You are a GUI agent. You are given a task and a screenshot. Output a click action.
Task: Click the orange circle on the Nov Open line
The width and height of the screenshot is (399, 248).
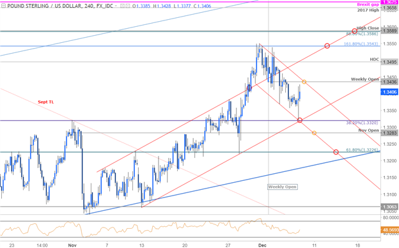coord(314,133)
